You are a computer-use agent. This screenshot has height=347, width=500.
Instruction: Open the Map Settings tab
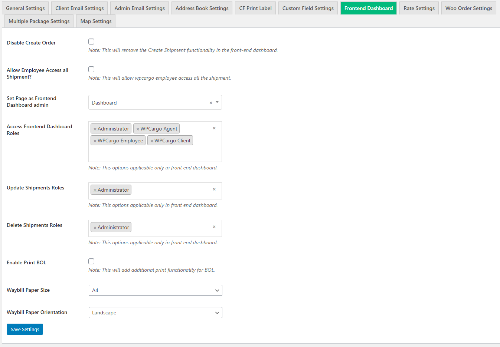96,21
